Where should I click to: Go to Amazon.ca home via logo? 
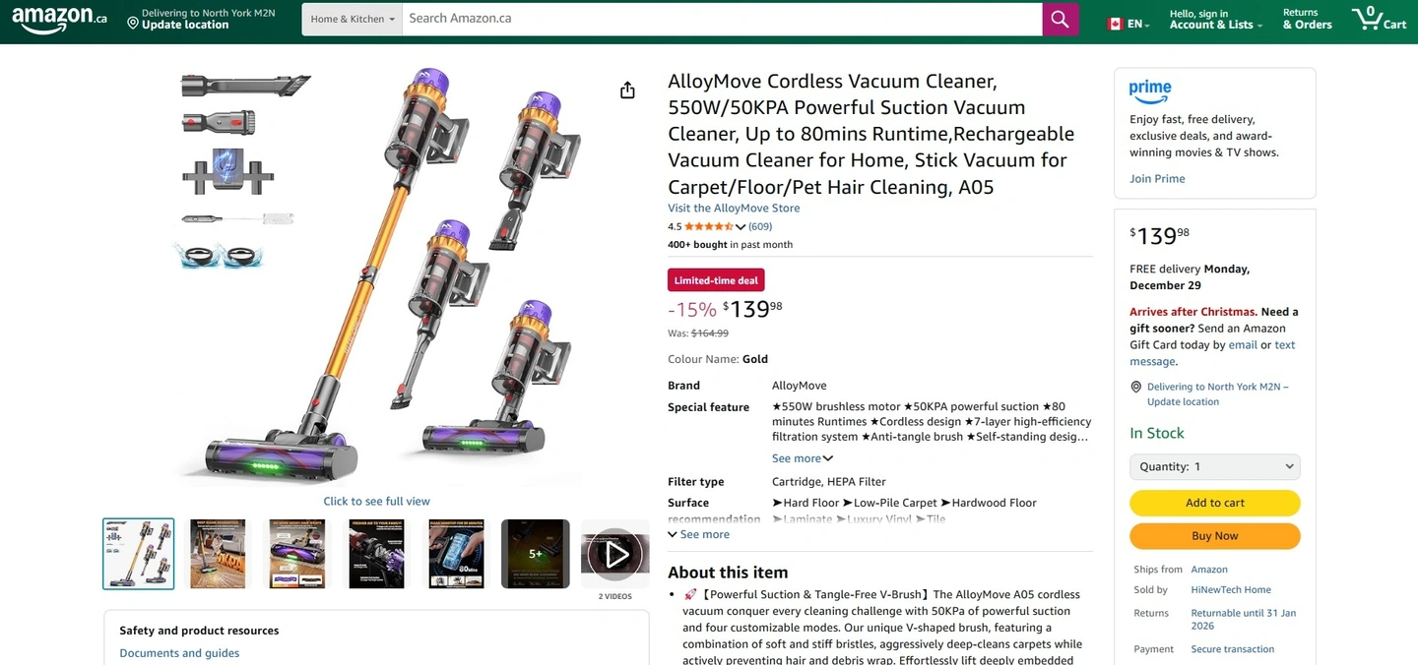coord(59,19)
